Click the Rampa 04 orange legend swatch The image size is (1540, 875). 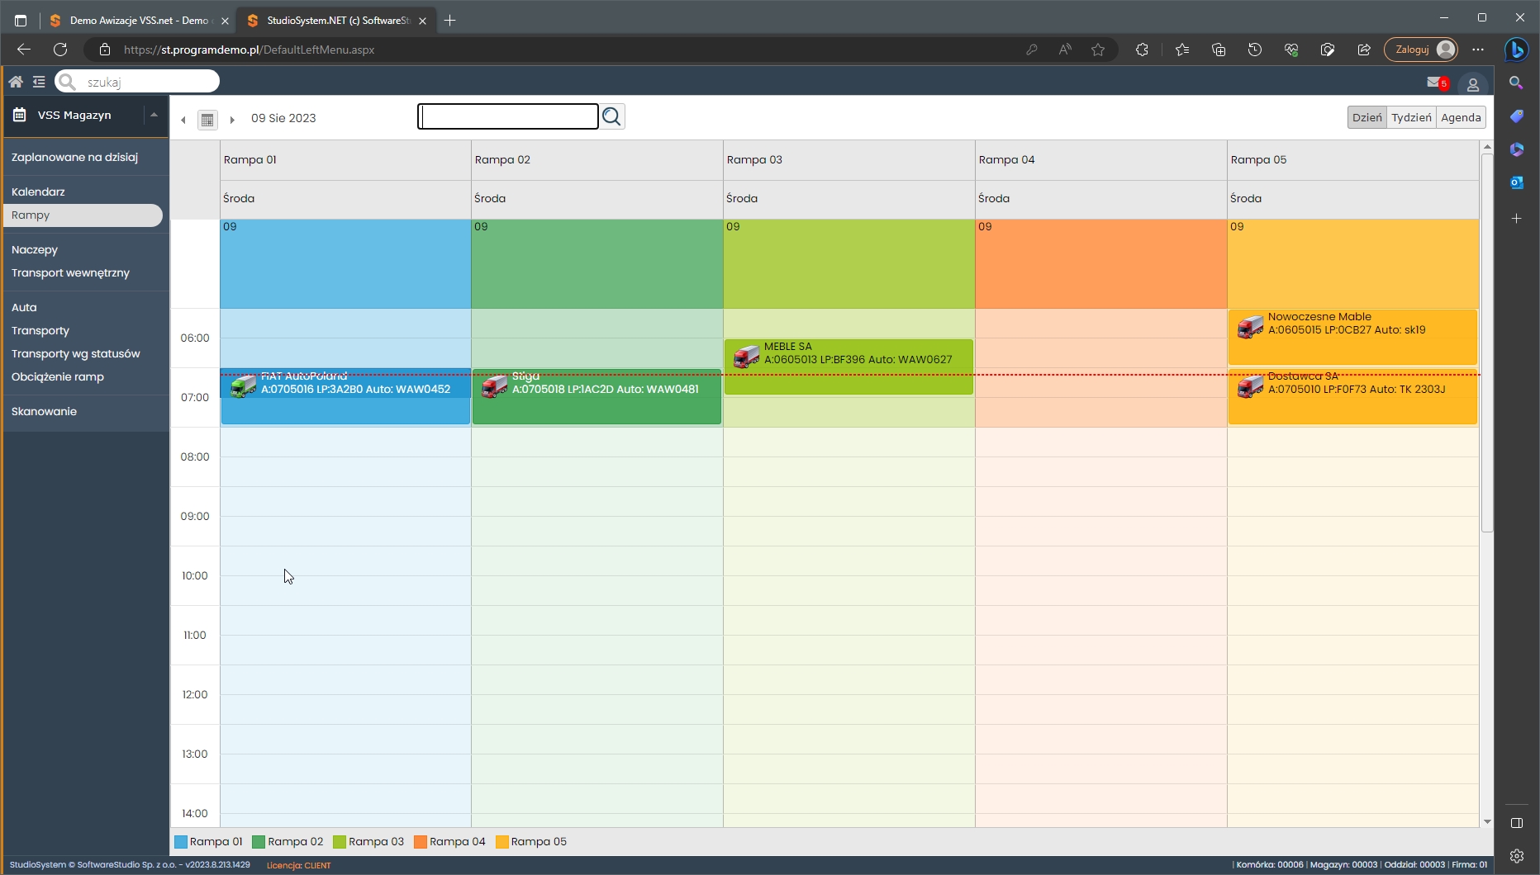(x=420, y=842)
